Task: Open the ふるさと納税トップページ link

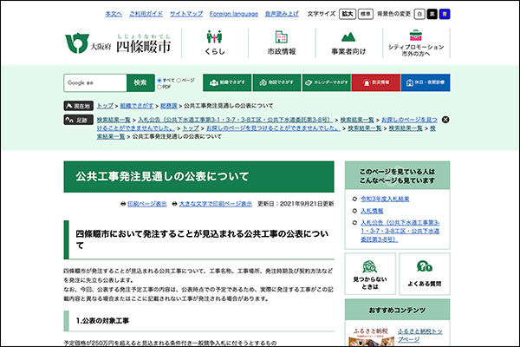Action: 419,336
